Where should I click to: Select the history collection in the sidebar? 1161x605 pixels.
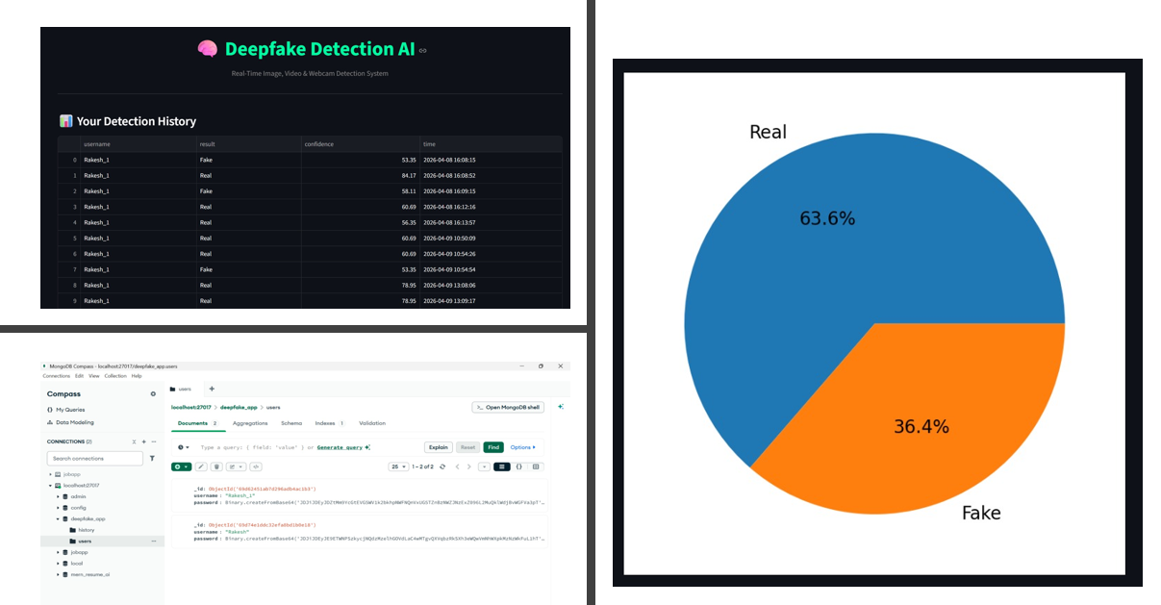pyautogui.click(x=87, y=530)
